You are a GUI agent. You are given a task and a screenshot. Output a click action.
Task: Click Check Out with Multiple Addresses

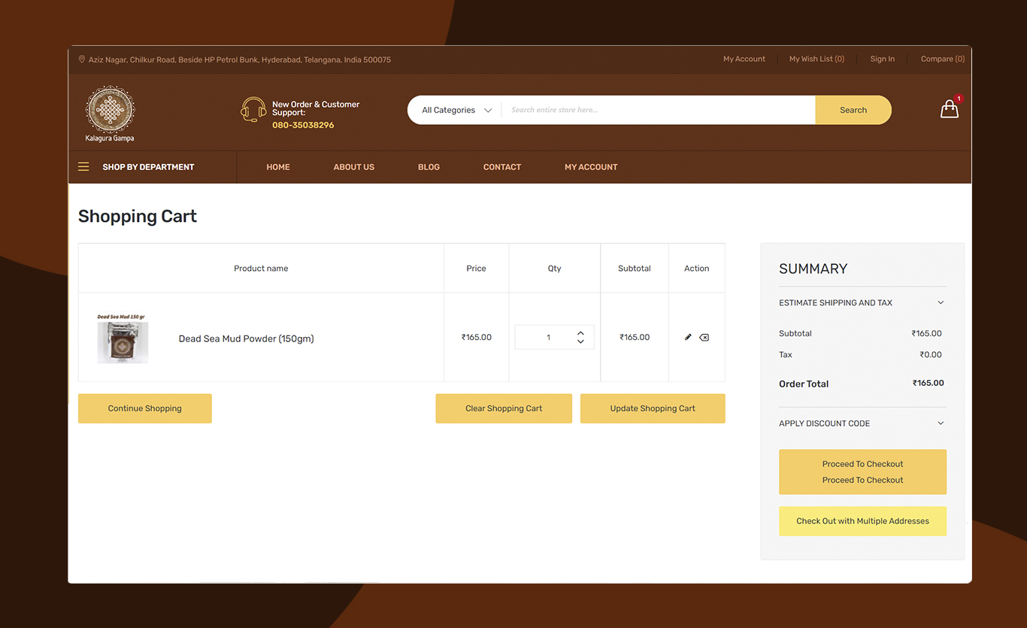(x=862, y=520)
